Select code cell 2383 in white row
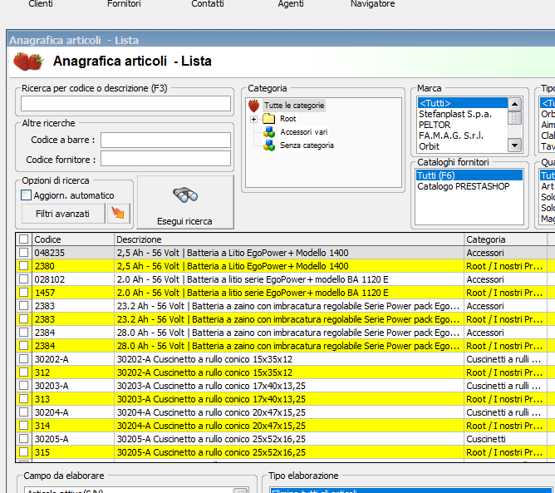 (x=73, y=306)
